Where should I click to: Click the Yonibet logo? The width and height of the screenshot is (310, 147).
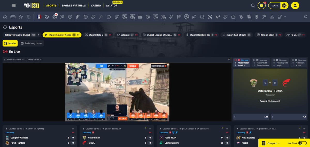tap(32, 5)
